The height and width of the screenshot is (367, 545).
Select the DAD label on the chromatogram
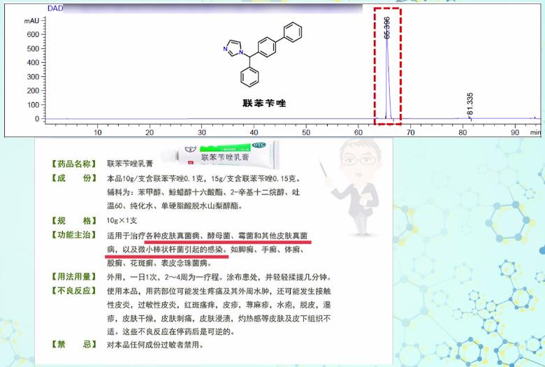55,8
